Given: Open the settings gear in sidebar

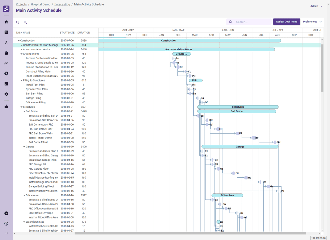Looking at the screenshot, I should pyautogui.click(x=6, y=94).
